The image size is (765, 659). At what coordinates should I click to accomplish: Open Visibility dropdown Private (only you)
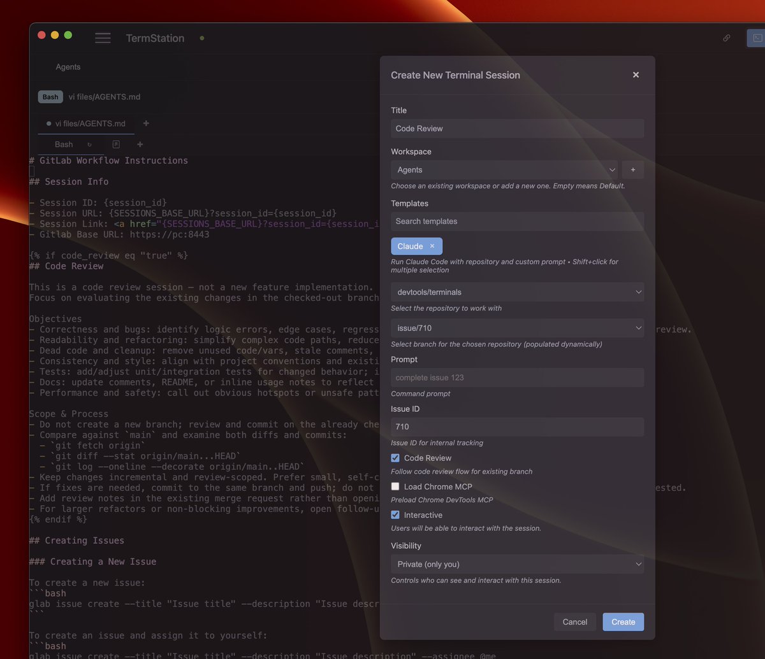(x=517, y=564)
